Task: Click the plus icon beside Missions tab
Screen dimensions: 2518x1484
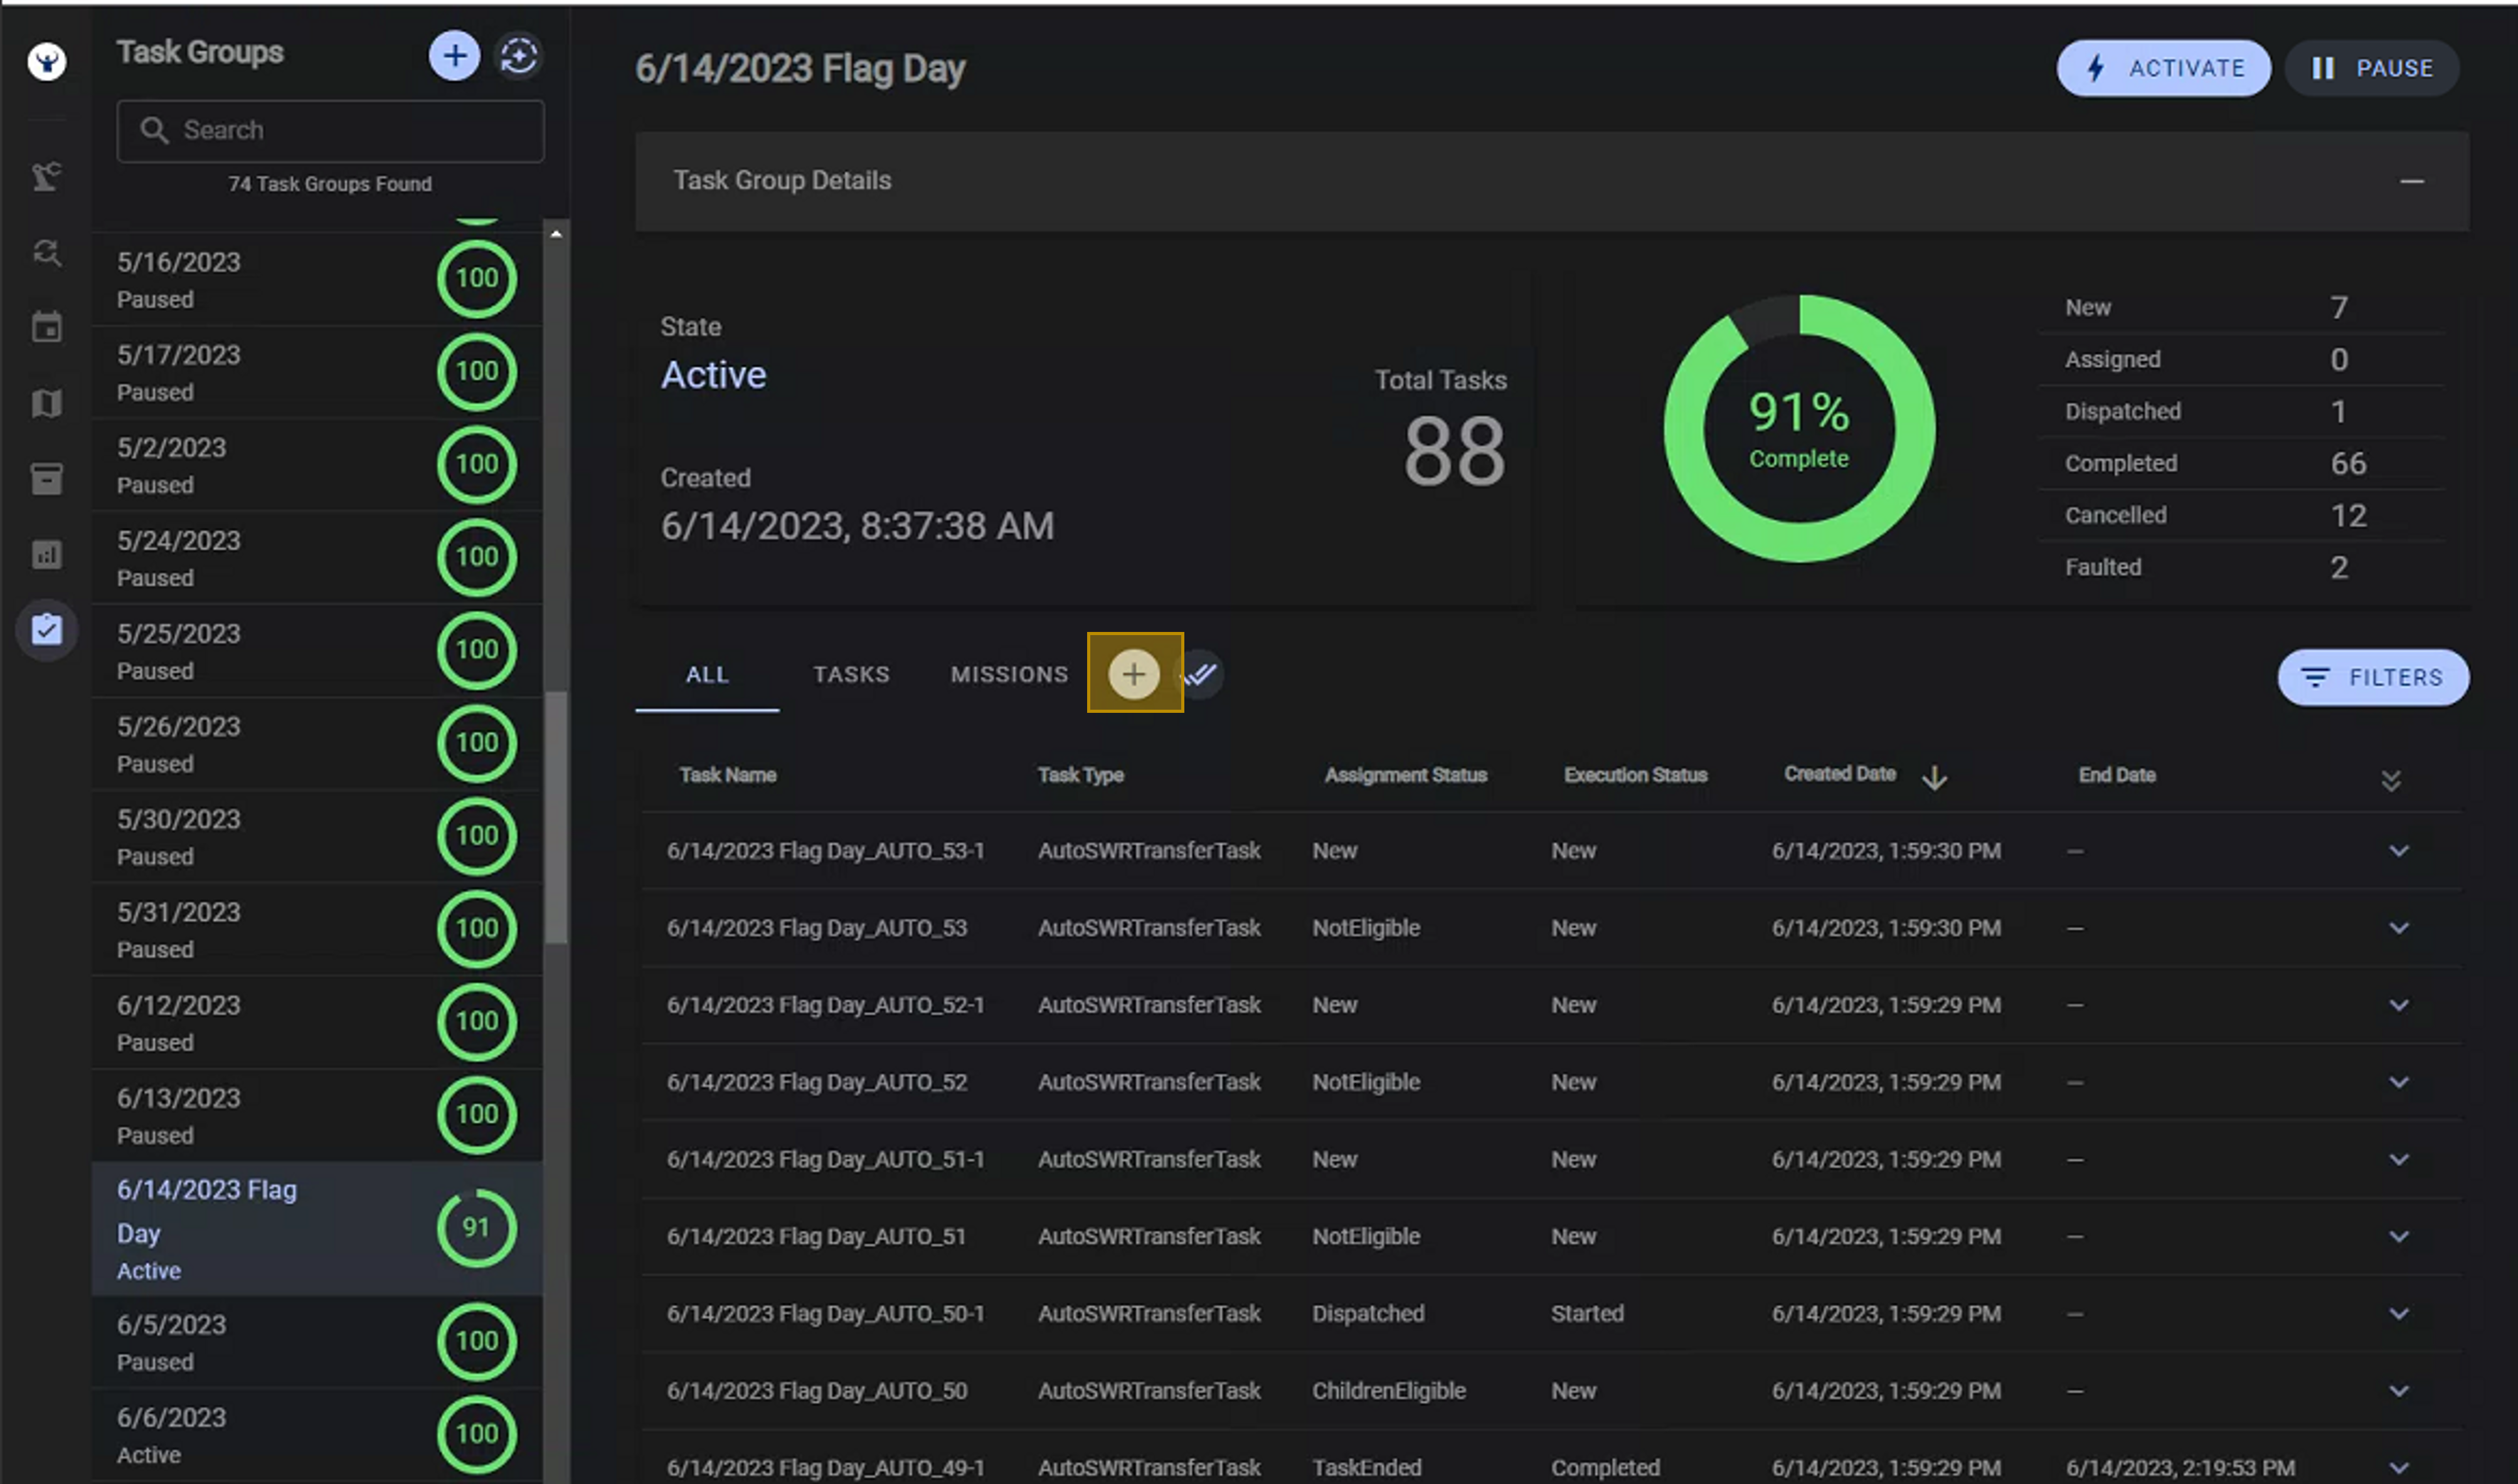Action: coord(1134,674)
